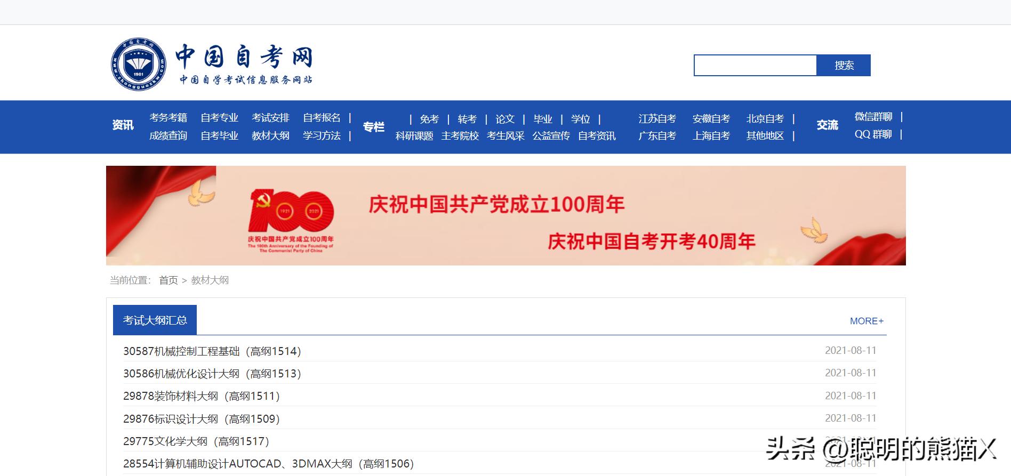The height and width of the screenshot is (476, 1011).
Task: Click 教材大纲 in the breadcrumb
Action: [x=210, y=280]
